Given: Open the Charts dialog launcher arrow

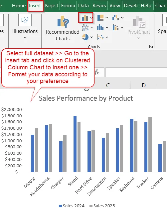Looking at the screenshot, I should pos(151,47).
